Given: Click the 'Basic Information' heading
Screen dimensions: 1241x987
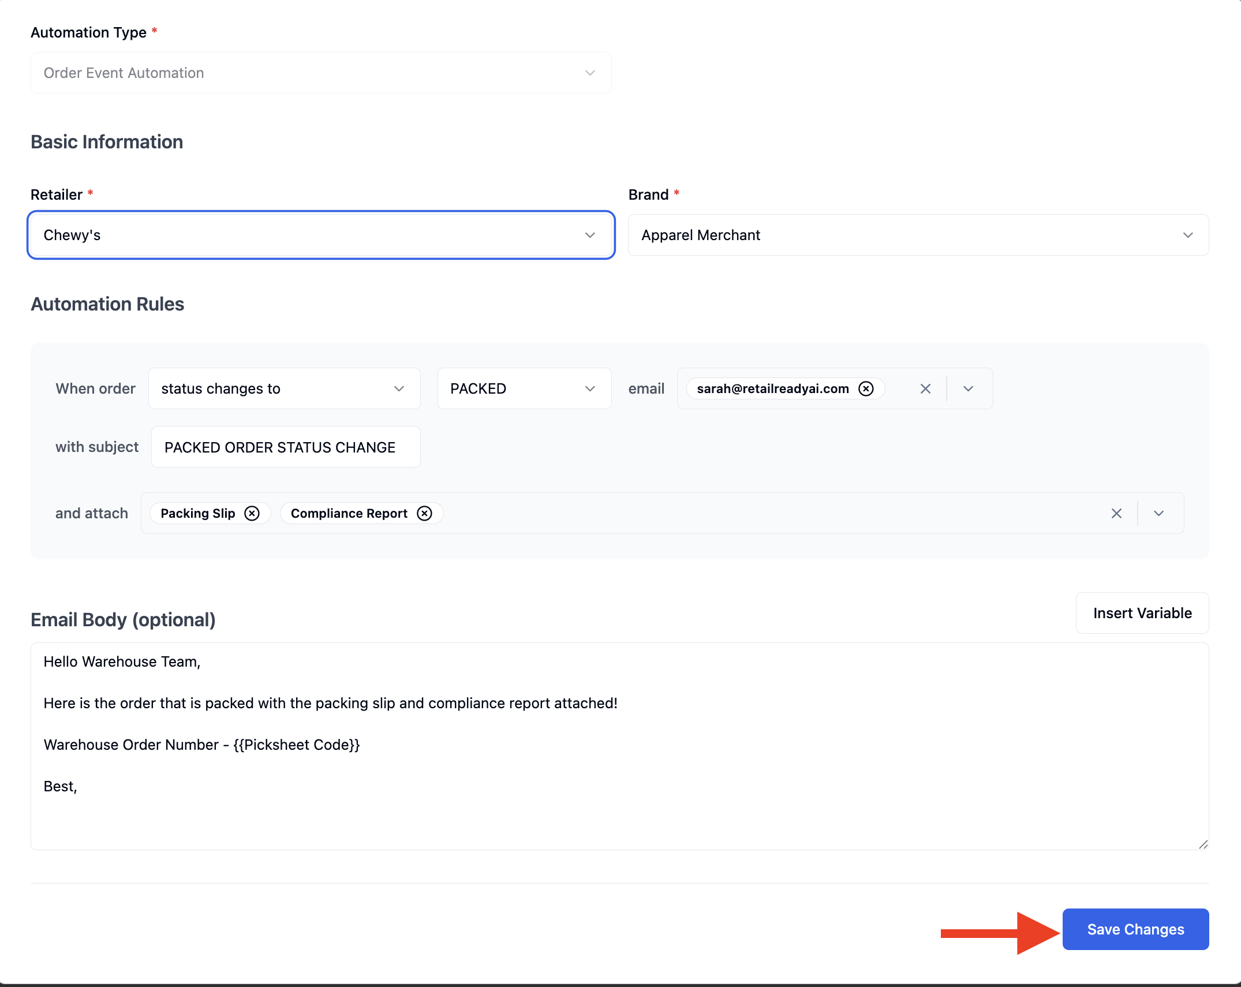Looking at the screenshot, I should tap(107, 141).
